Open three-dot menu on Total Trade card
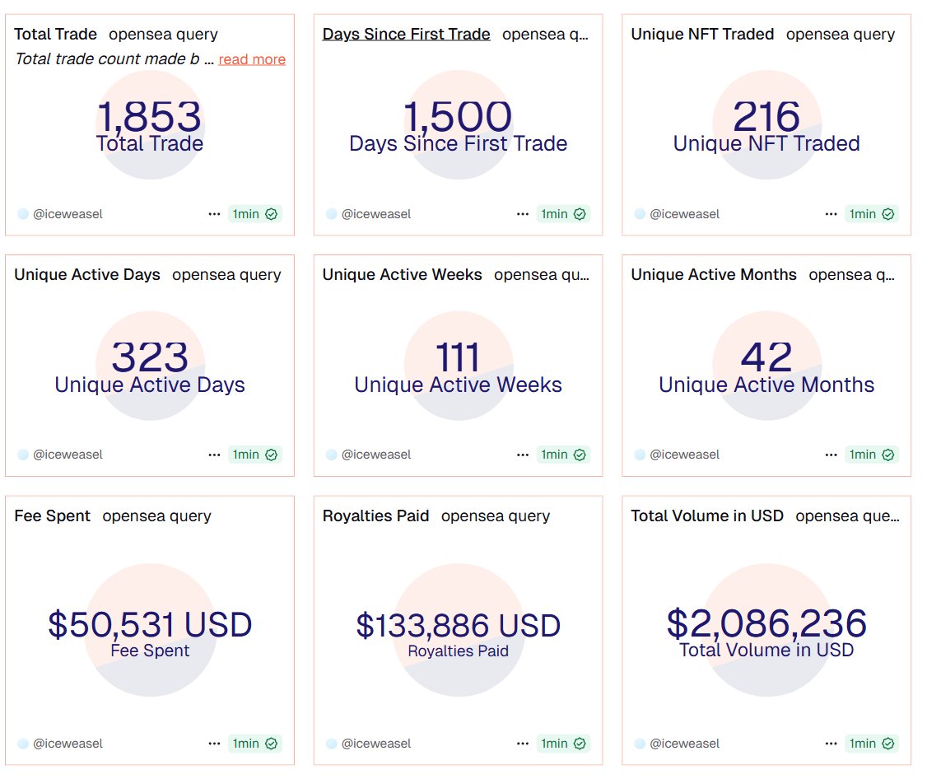941x779 pixels. (214, 214)
